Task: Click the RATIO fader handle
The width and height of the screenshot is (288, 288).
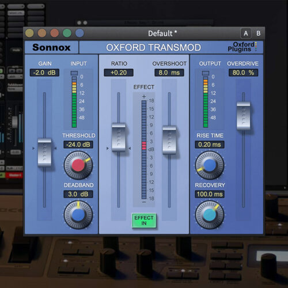Action: coord(119,138)
